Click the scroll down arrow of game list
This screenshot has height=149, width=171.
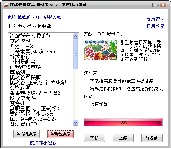click(75, 123)
